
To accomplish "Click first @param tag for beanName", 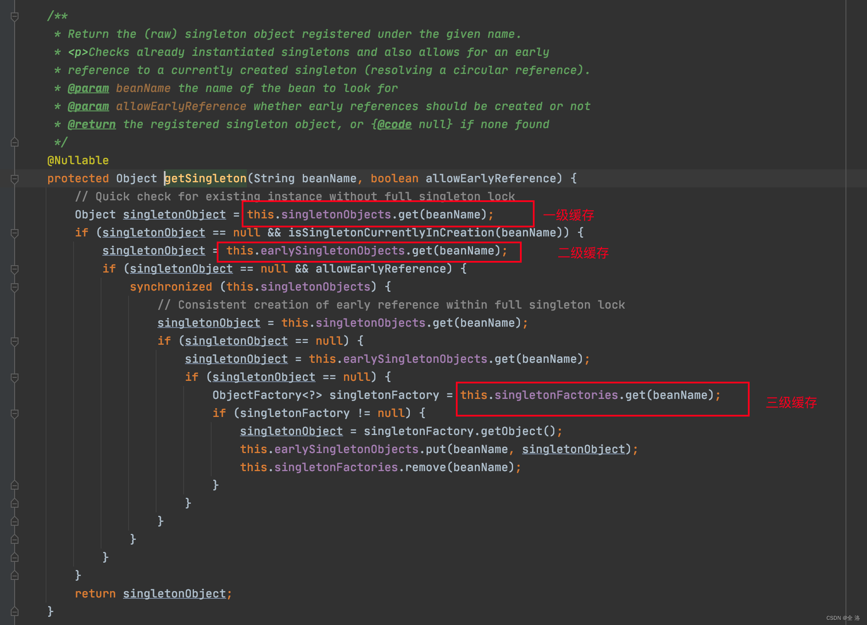I will pyautogui.click(x=88, y=88).
